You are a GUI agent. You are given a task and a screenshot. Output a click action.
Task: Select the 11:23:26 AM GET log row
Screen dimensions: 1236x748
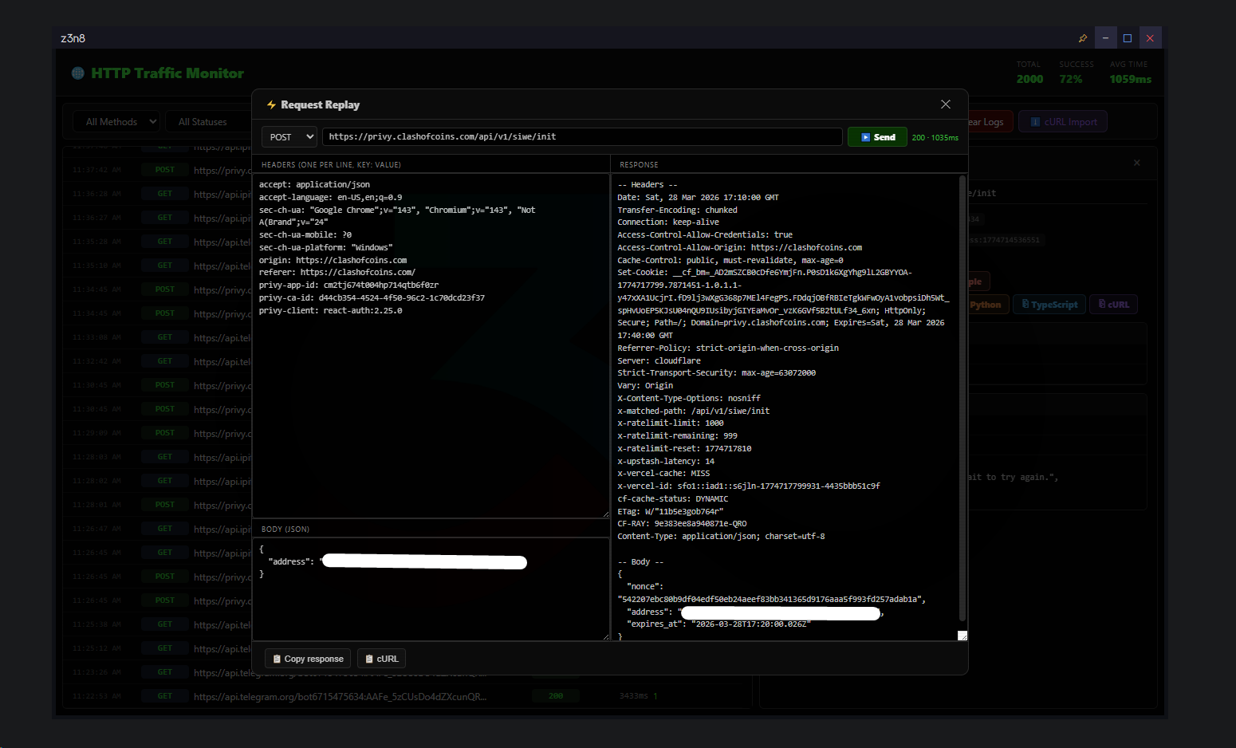point(158,672)
